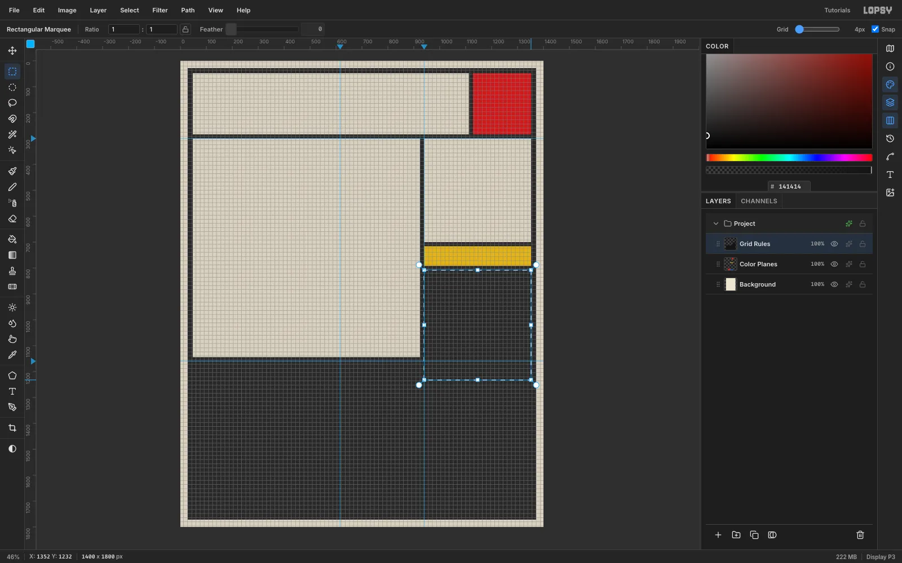Open the History panel
This screenshot has width=902, height=563.
point(890,138)
